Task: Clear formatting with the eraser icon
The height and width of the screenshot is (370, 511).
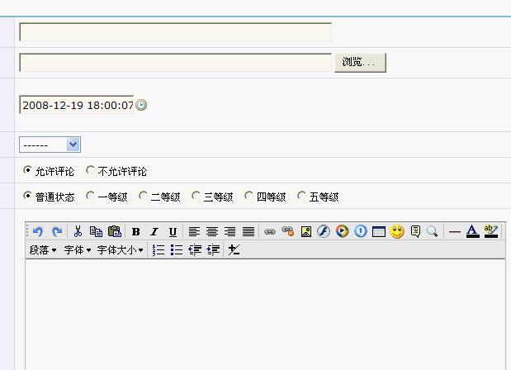Action: tap(234, 250)
